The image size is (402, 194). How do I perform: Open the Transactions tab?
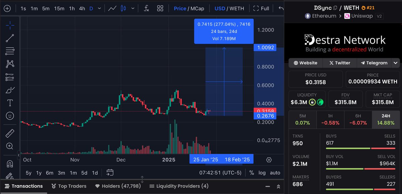point(23,186)
